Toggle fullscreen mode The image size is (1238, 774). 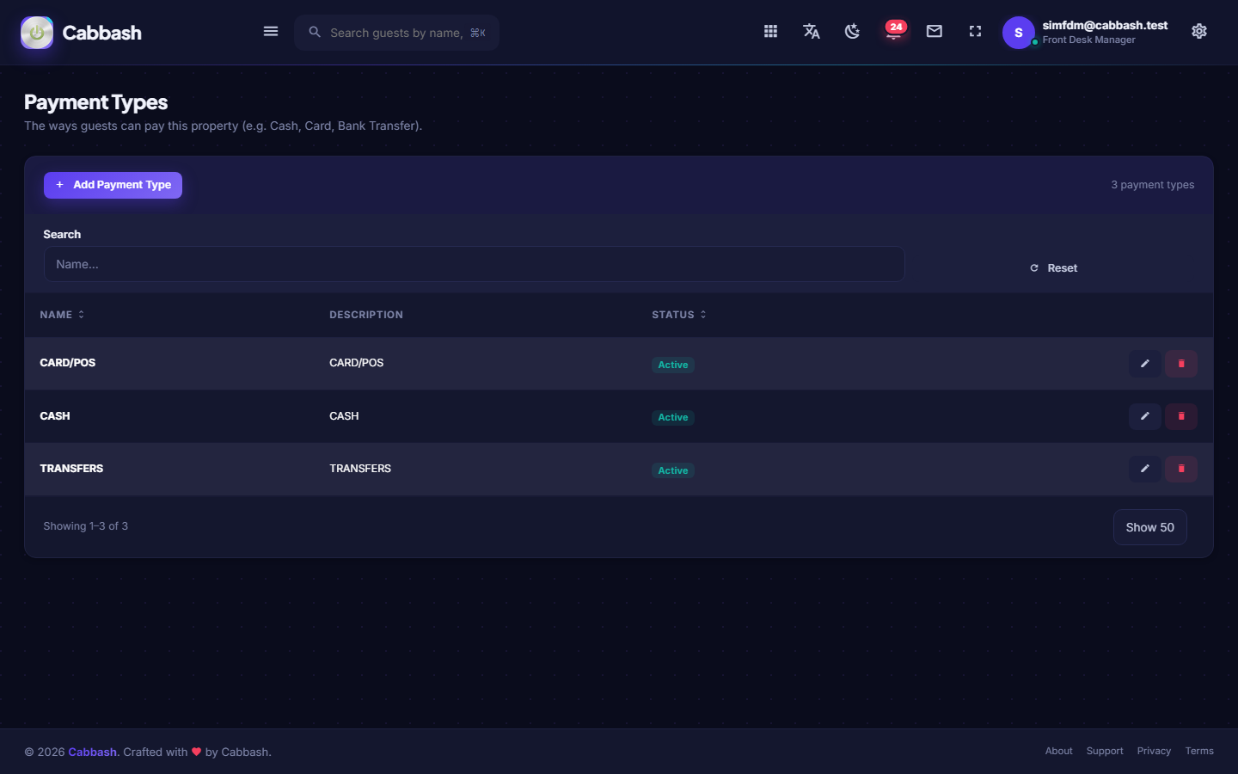[x=975, y=32]
